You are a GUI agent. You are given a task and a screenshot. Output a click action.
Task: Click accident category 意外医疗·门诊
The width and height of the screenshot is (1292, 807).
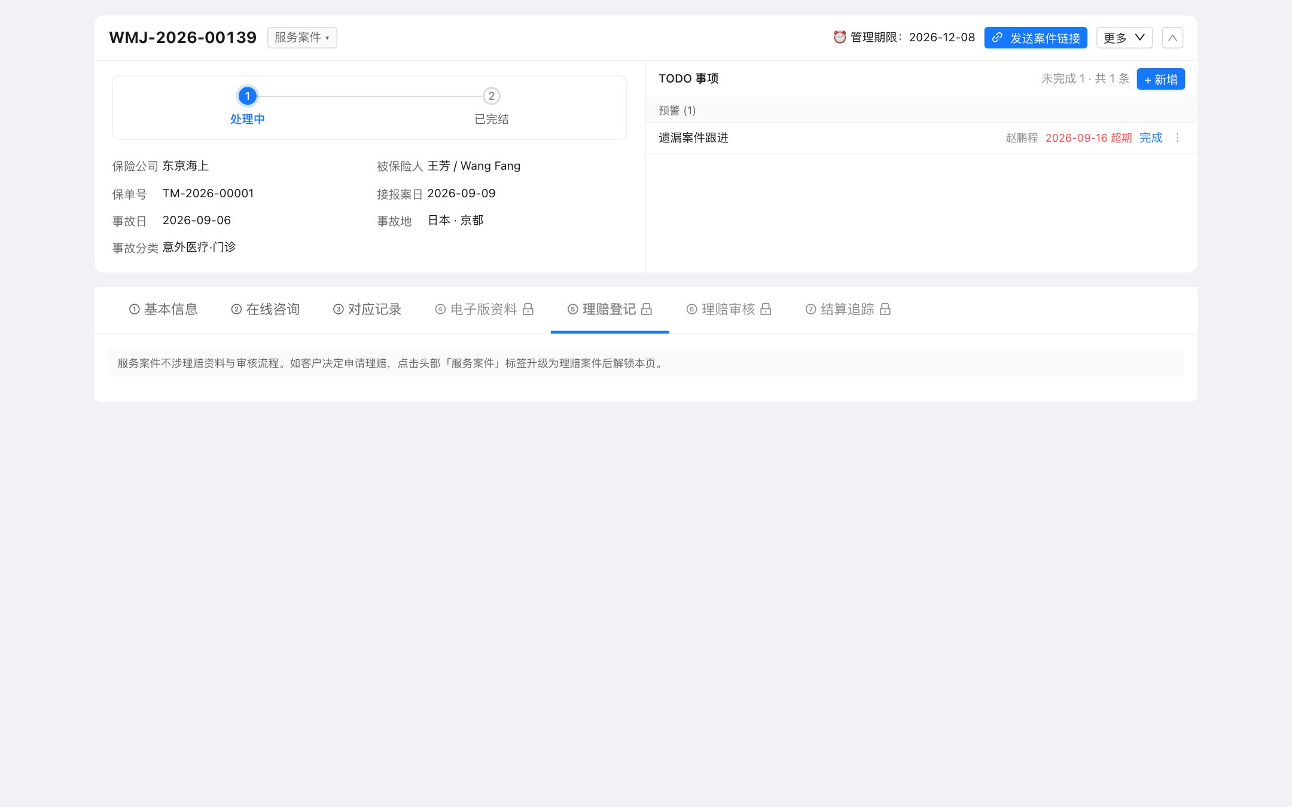199,247
